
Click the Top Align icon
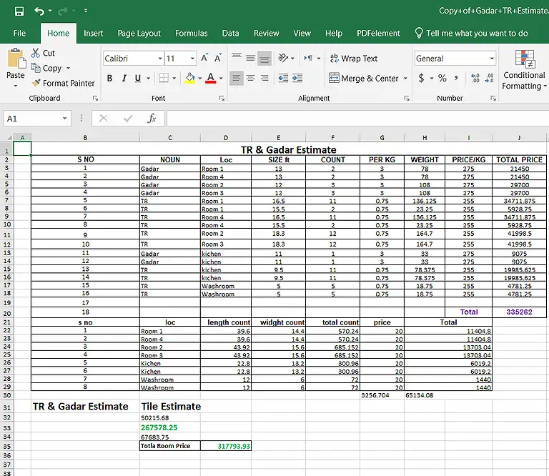(237, 57)
